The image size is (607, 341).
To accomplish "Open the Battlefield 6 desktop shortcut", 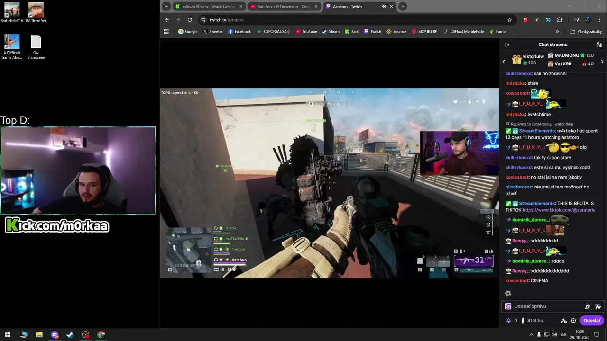I will pos(12,13).
